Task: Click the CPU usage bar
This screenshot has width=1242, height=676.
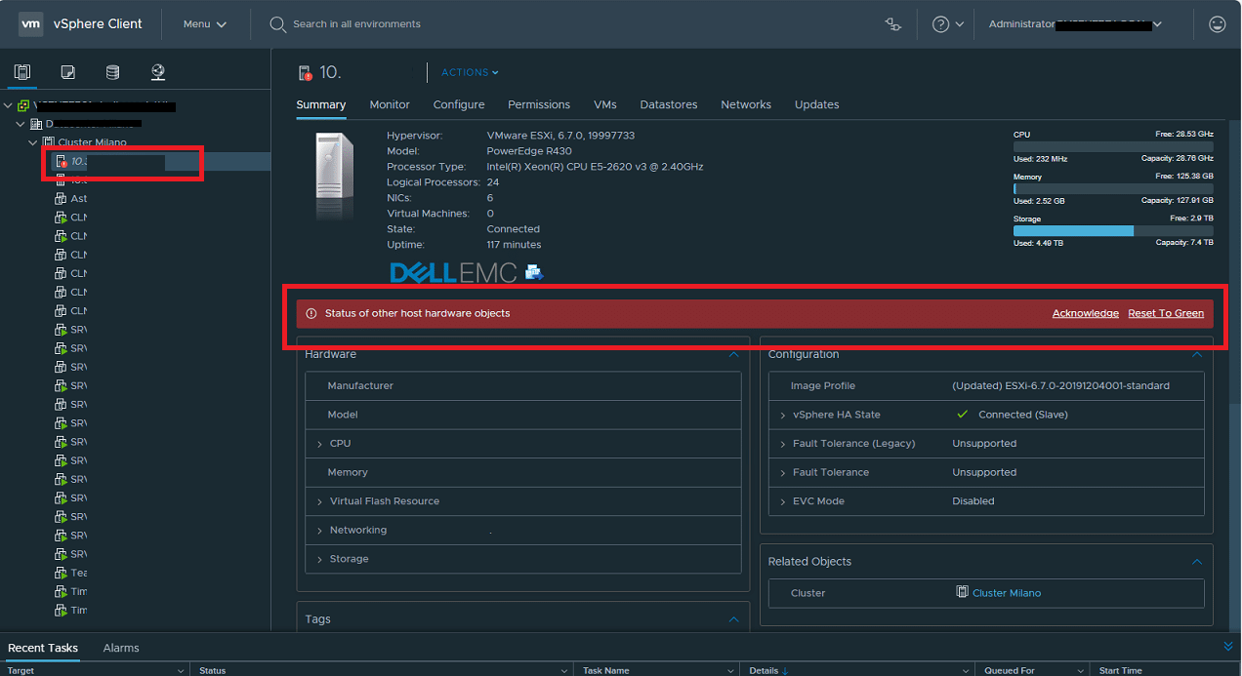Action: (x=1113, y=146)
